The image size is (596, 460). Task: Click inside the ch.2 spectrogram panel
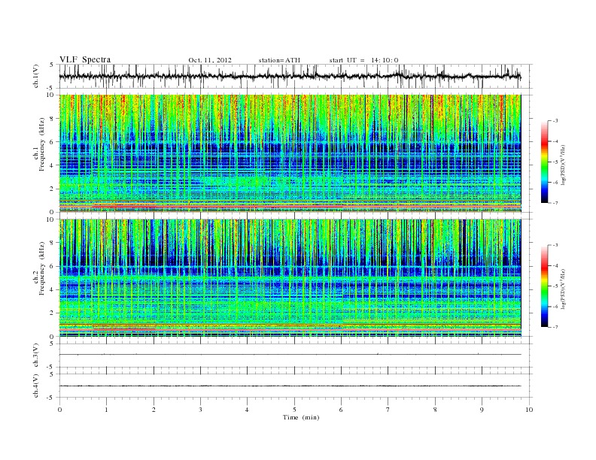290,278
